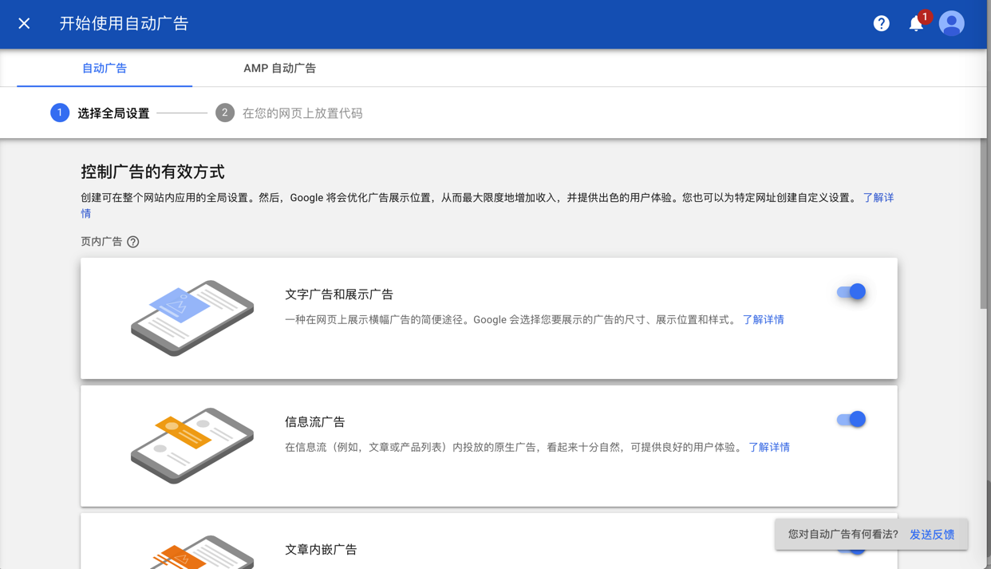Switch to the AMP 自动广告 tab

[x=279, y=68]
